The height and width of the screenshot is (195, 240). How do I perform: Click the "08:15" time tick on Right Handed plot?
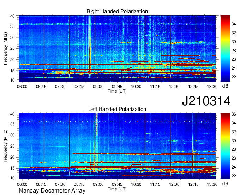(x=79, y=87)
